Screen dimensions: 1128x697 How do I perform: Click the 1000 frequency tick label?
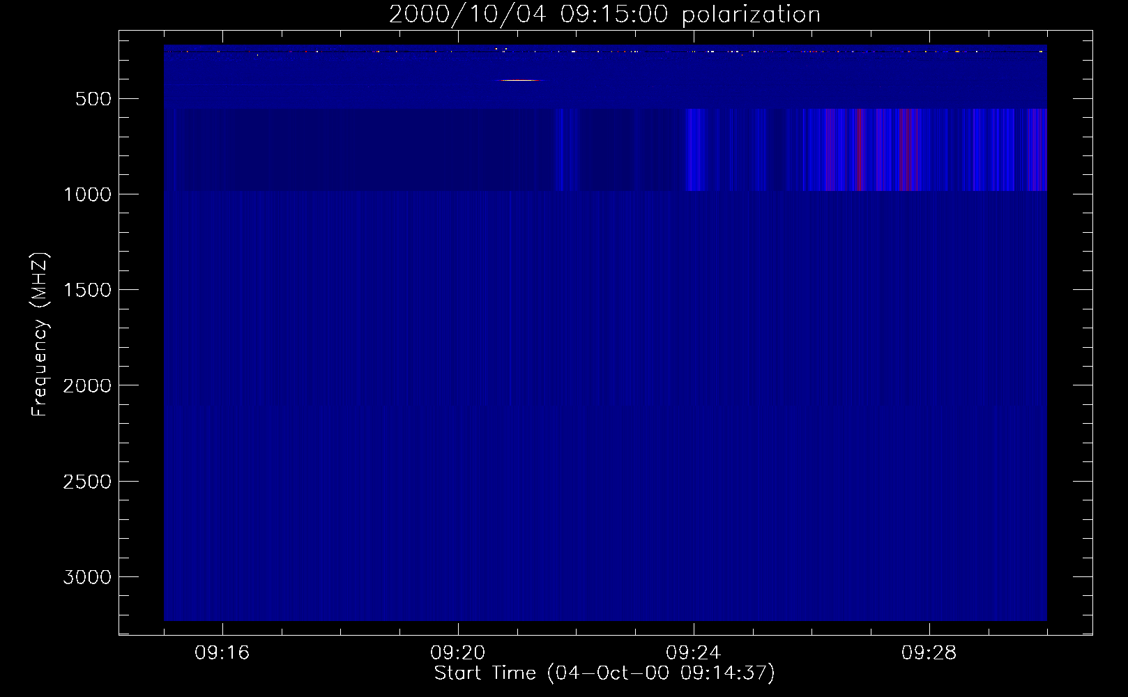[87, 194]
